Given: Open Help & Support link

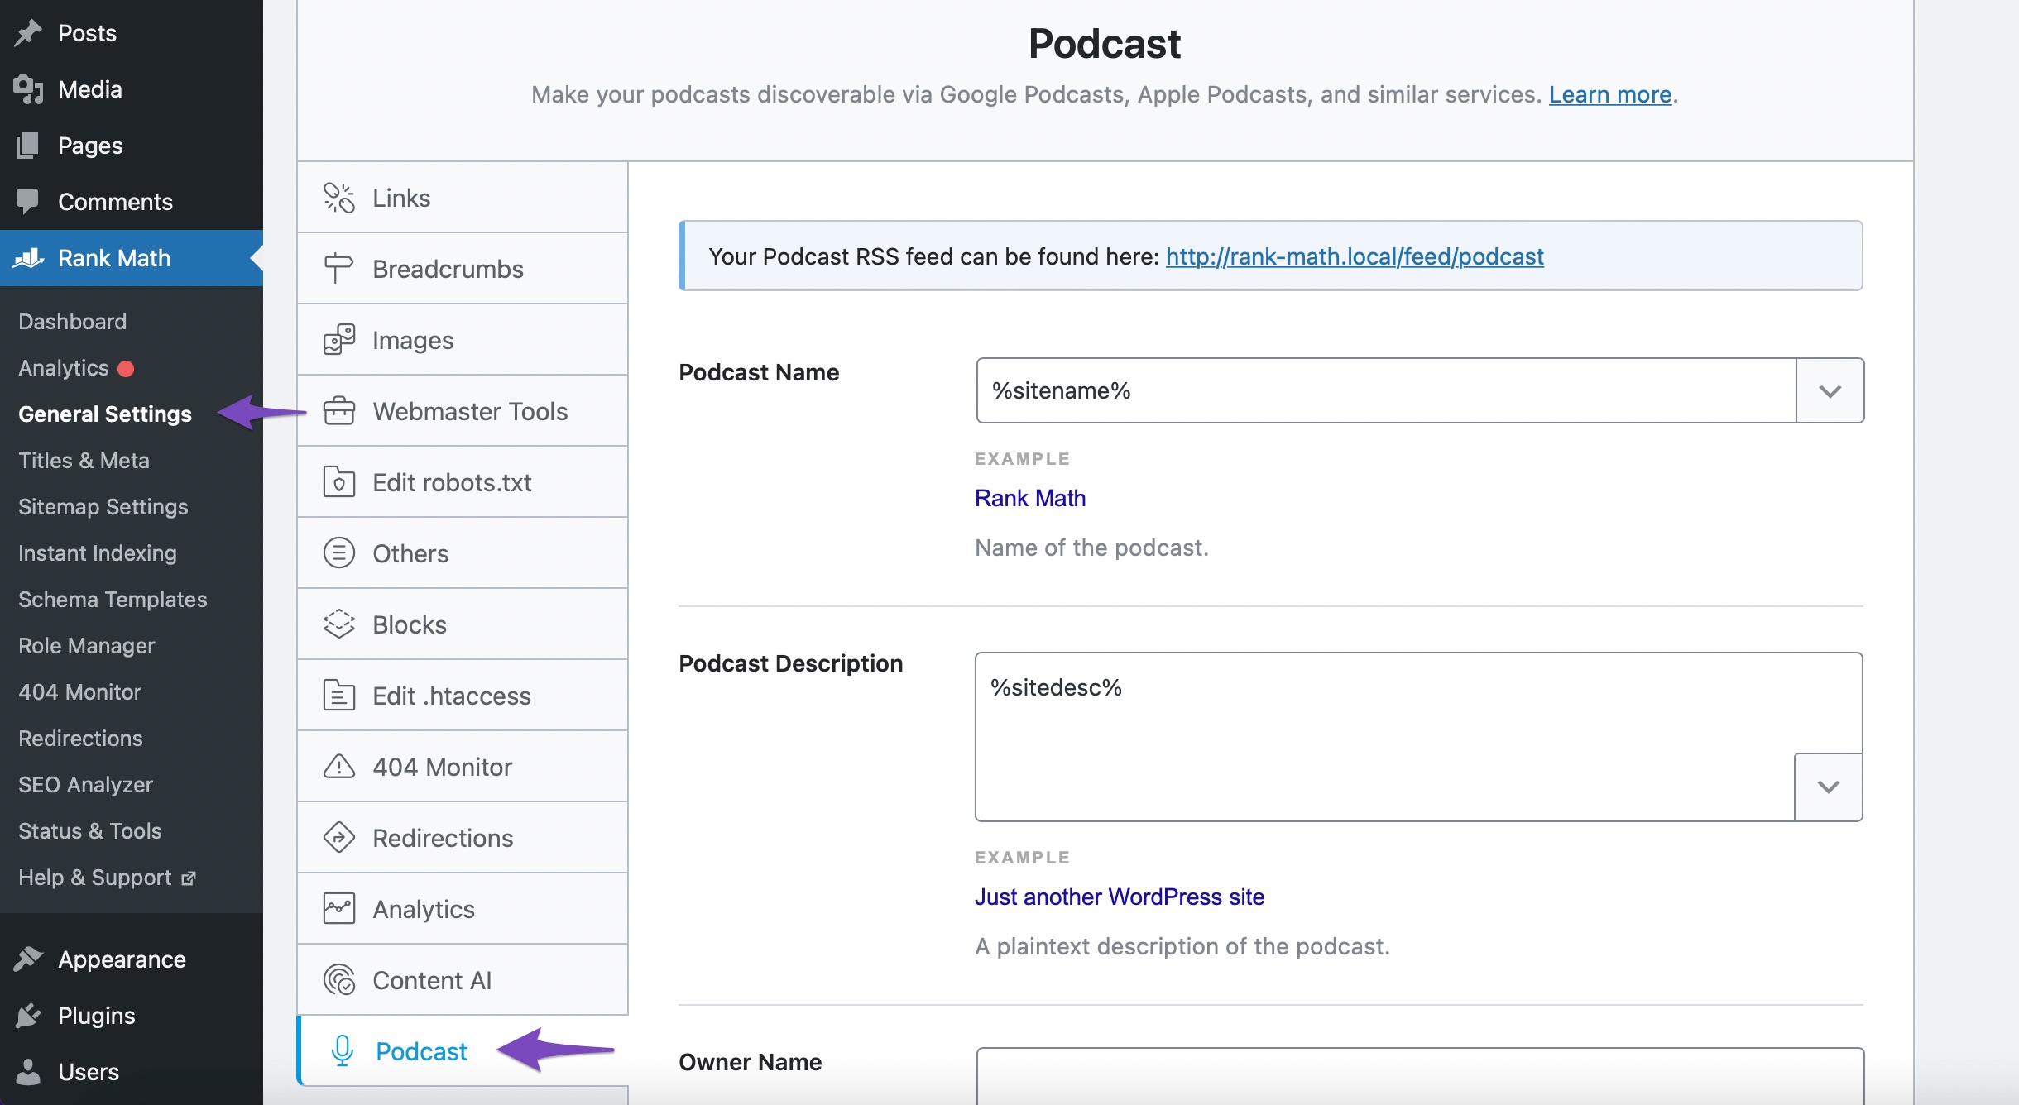Looking at the screenshot, I should (x=95, y=878).
